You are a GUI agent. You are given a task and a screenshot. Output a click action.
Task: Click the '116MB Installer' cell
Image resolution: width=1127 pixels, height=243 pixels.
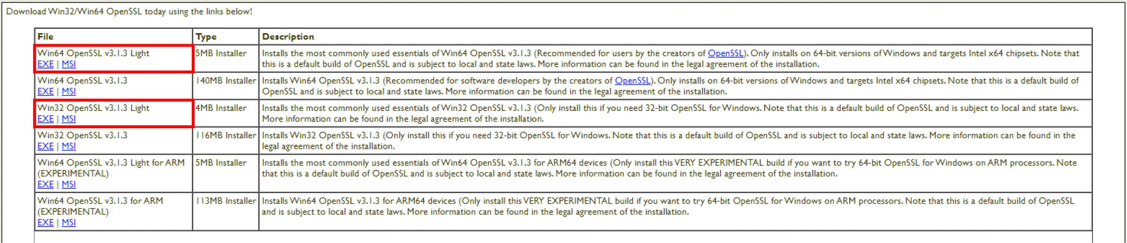click(226, 141)
